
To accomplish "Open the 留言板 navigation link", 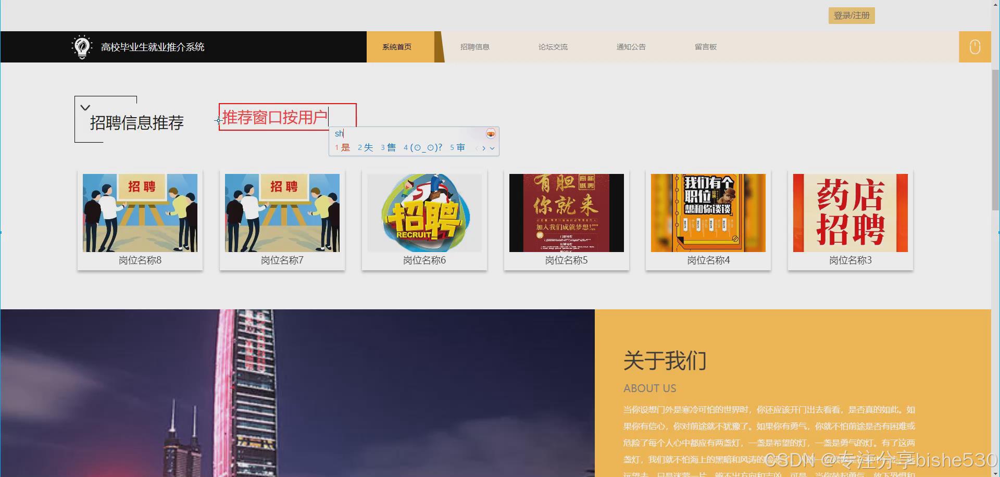I will (706, 46).
